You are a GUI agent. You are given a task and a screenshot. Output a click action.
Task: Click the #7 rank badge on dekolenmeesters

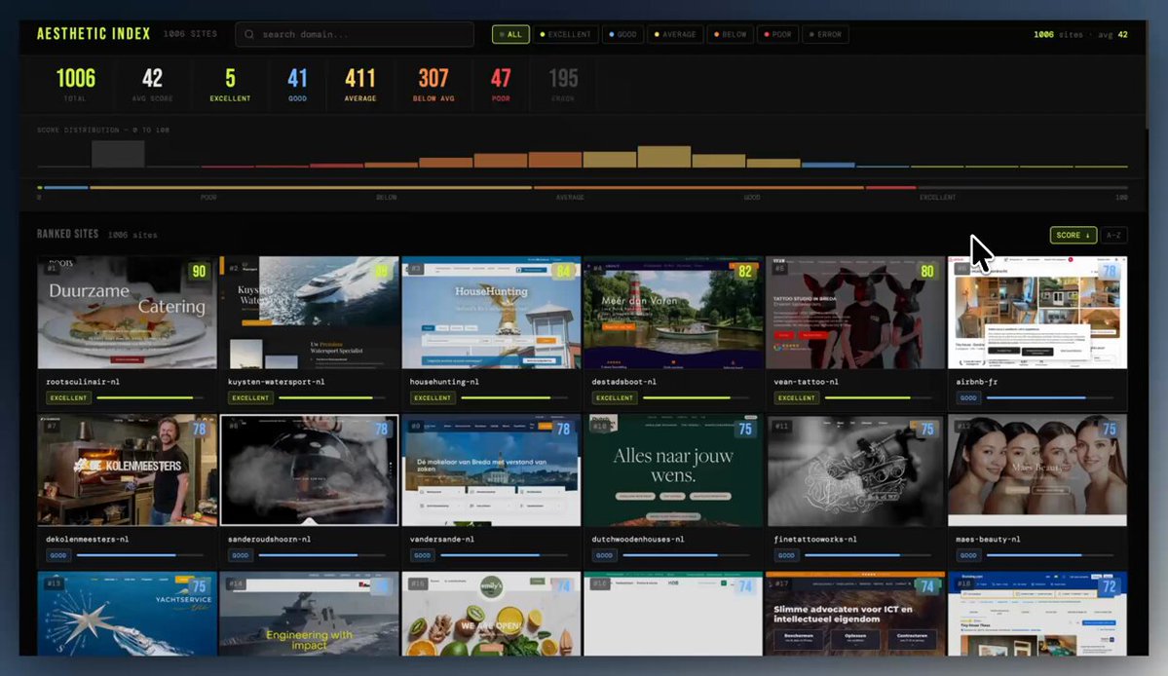[x=53, y=427]
